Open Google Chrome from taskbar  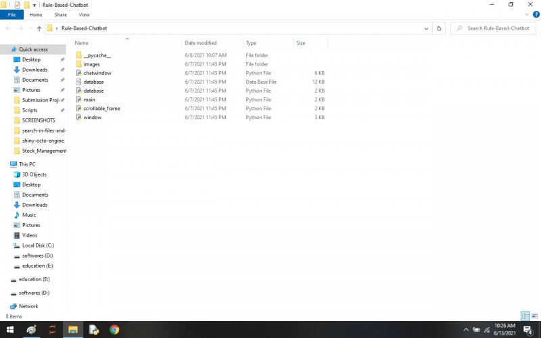click(114, 330)
